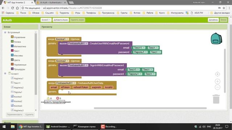232x130 pixels.
Task: Click Переименовать button
Action: [x=14, y=114]
